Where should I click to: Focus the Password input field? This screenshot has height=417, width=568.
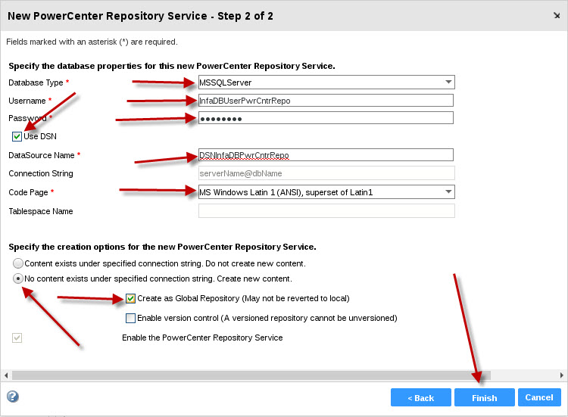pyautogui.click(x=326, y=118)
